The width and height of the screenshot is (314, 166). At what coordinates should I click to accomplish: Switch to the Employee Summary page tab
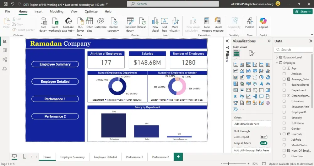73,157
